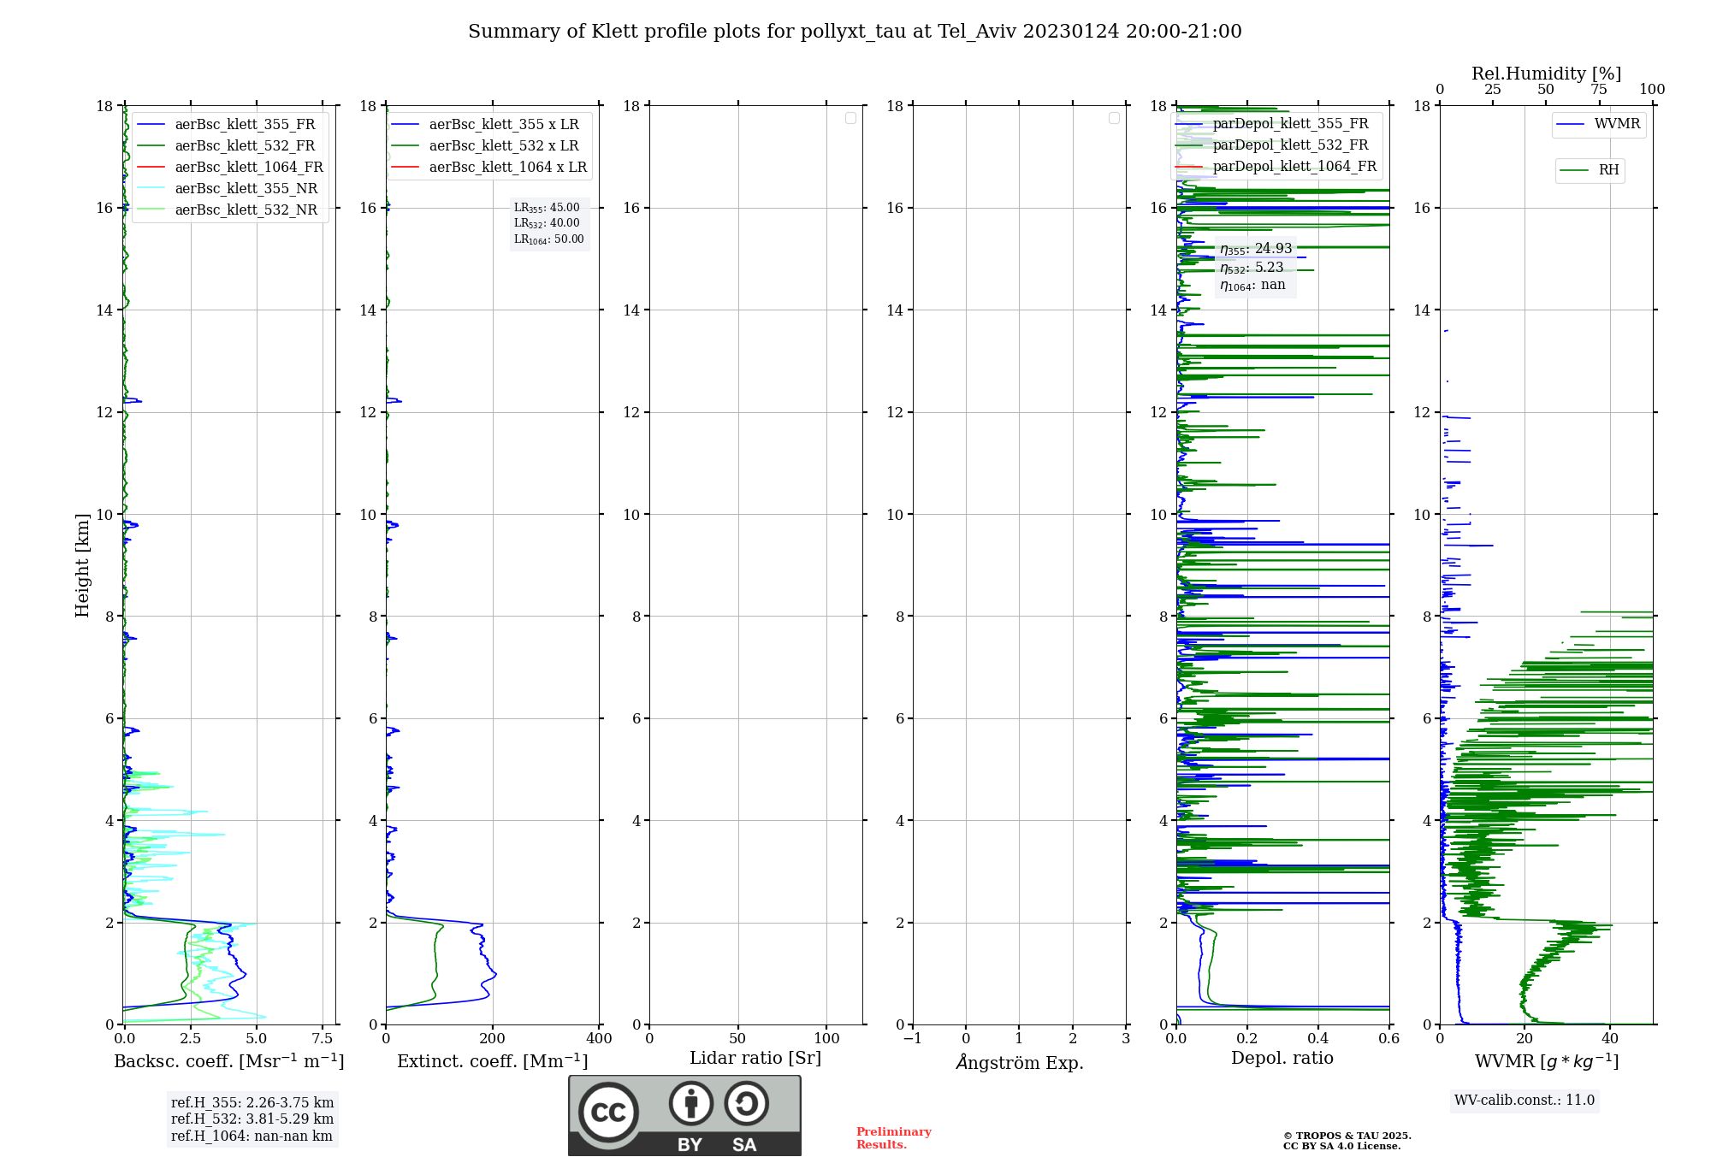Screen dimensions: 1711x1163
Task: Click the η355: 24.93 annotation
Action: pos(1256,249)
